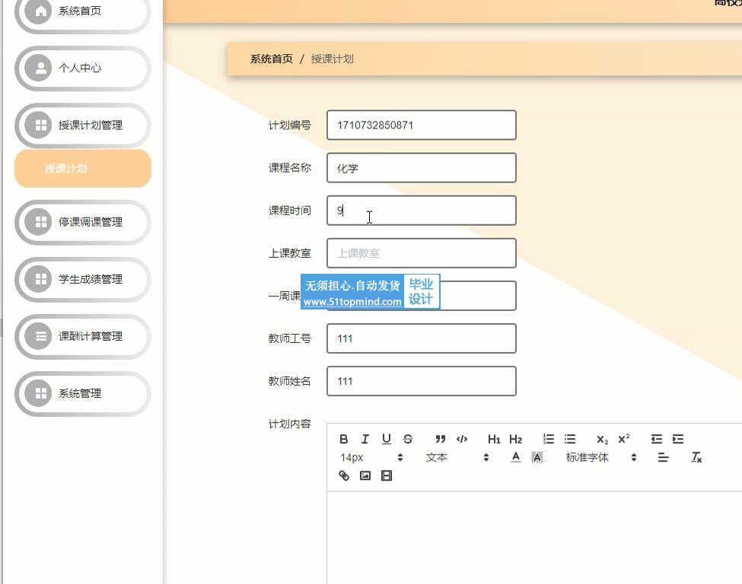Clear text formatting with the Tx icon
The image size is (742, 584).
tap(696, 458)
